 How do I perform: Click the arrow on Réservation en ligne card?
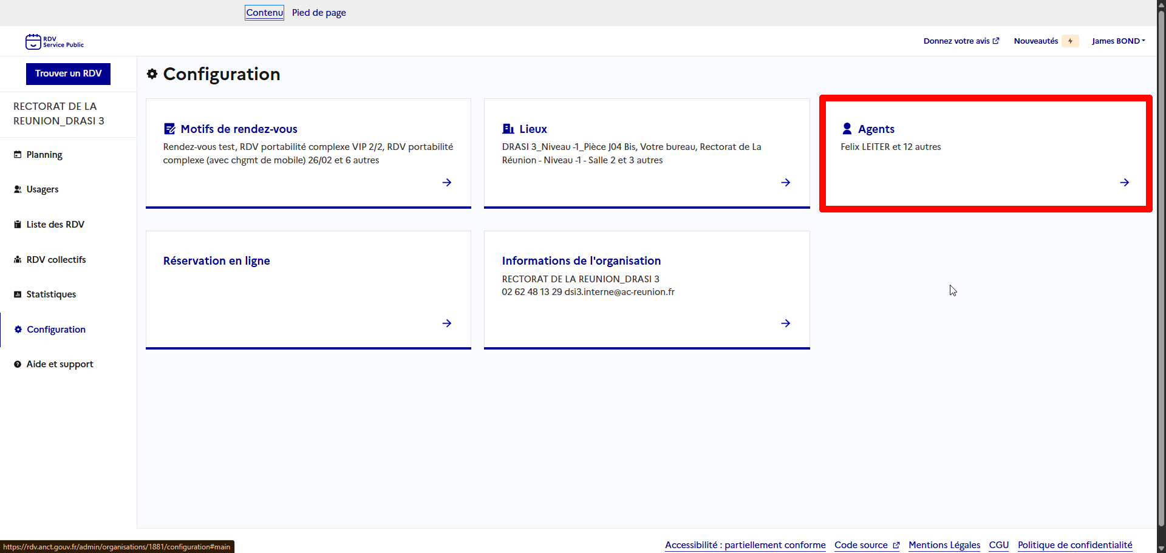[x=447, y=323]
